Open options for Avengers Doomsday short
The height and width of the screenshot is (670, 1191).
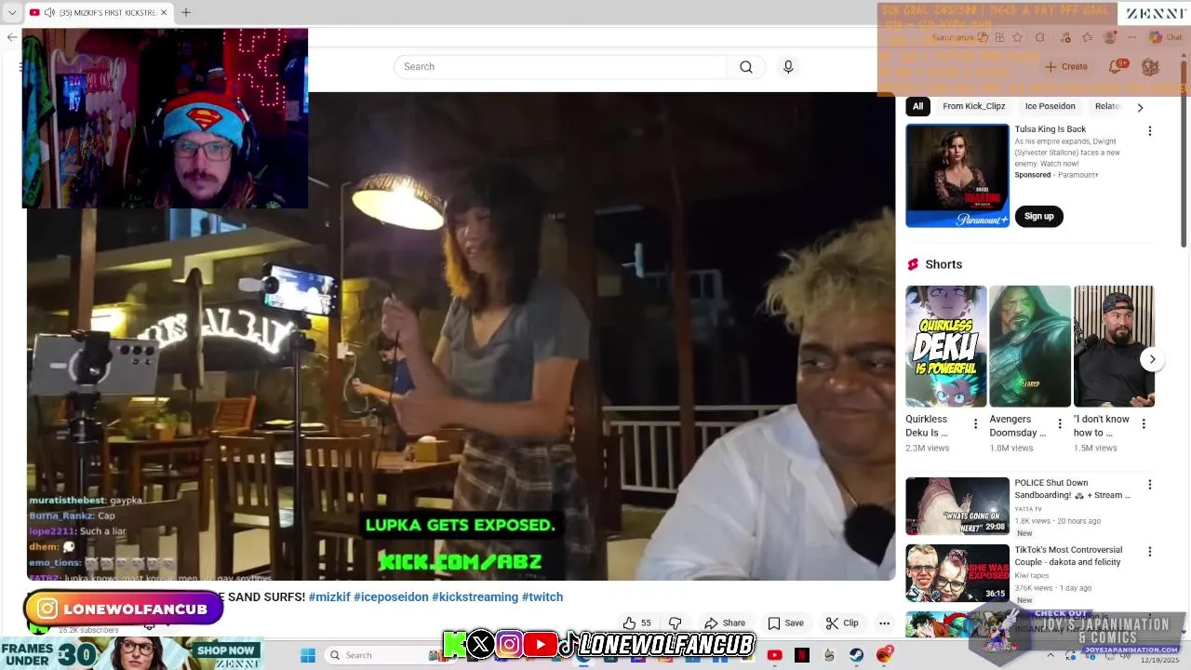(x=1059, y=423)
